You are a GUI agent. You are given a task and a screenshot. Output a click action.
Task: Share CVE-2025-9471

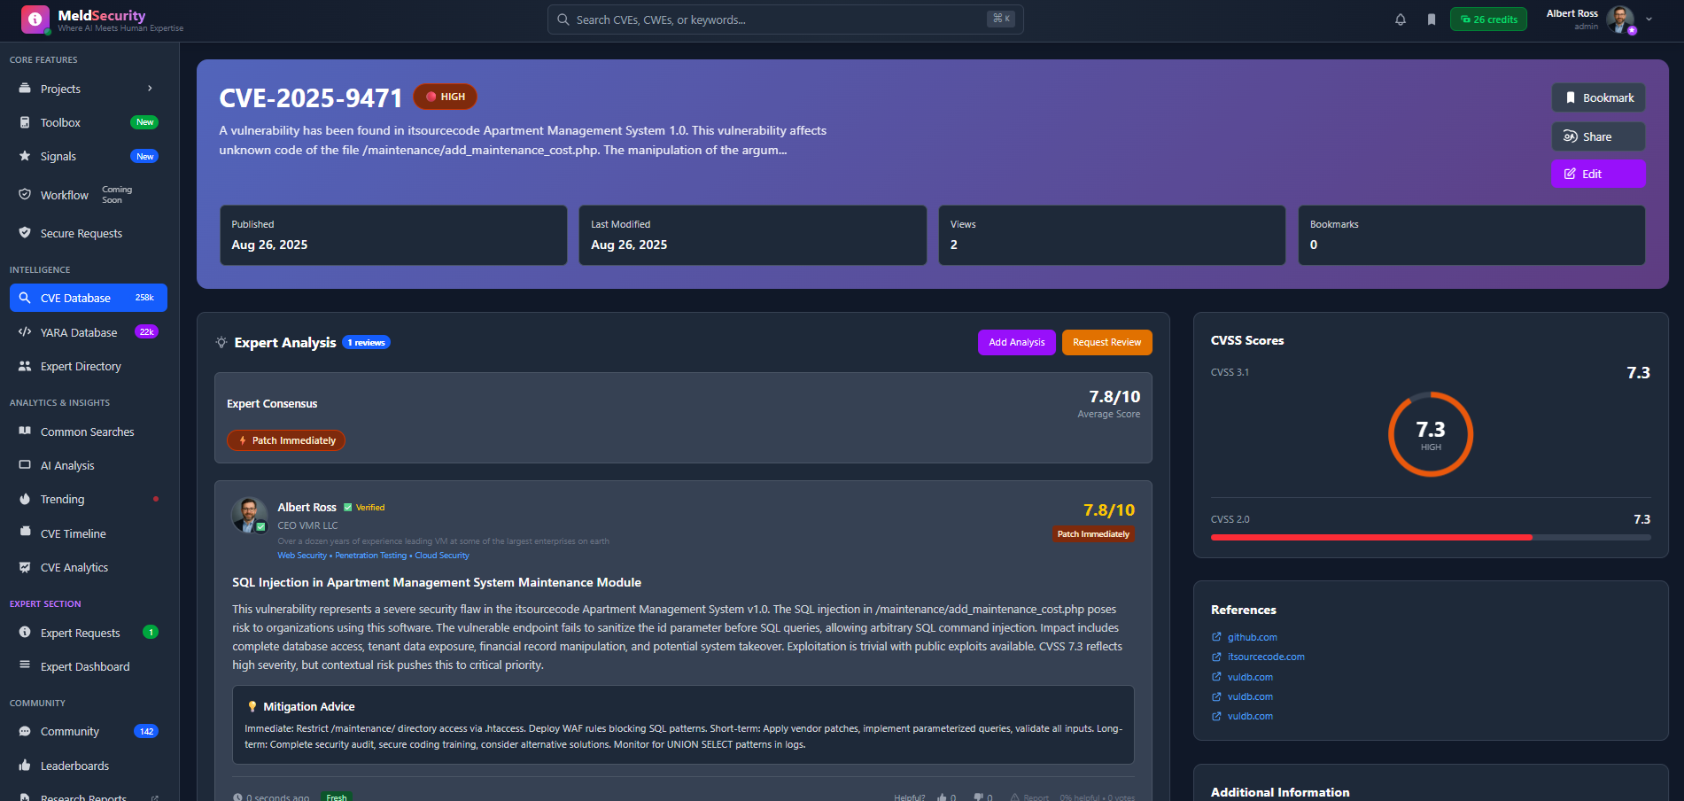click(1598, 136)
